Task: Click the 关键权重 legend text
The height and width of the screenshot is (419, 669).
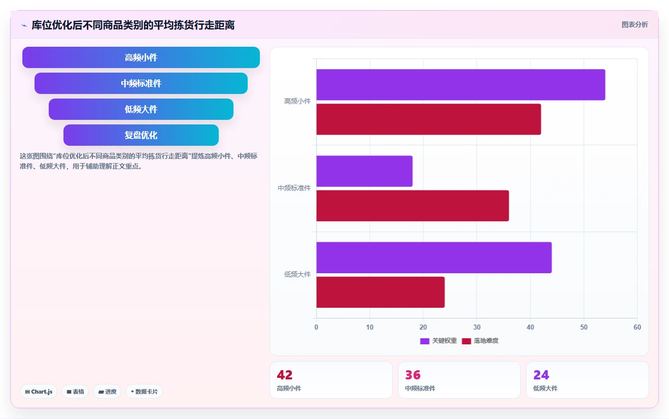Action: click(445, 341)
